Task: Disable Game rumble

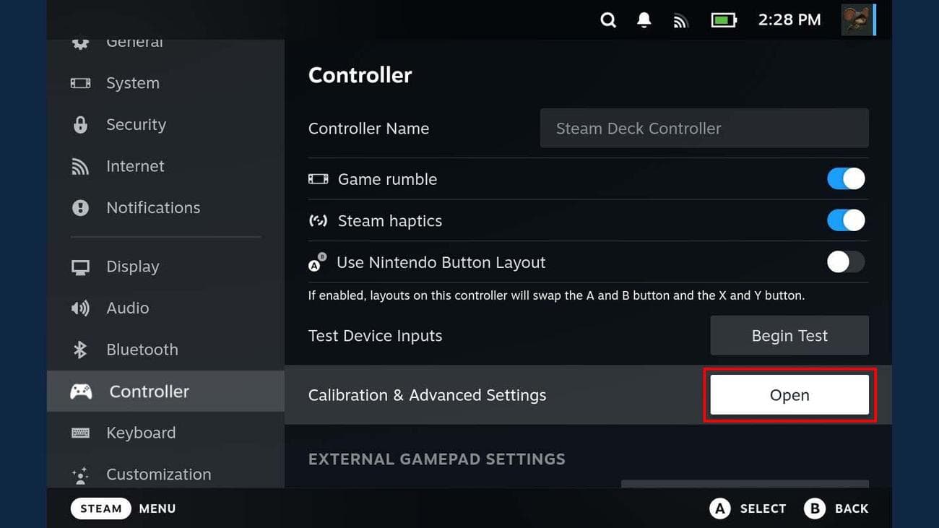Action: [x=845, y=178]
